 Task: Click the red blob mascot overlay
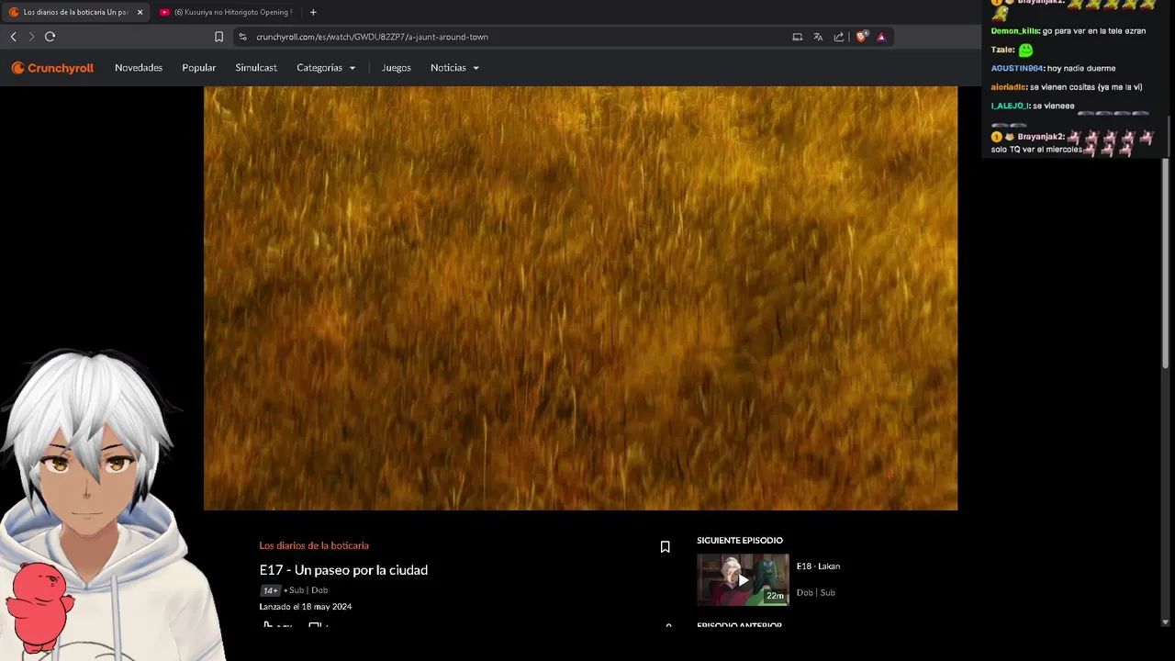pos(39,606)
